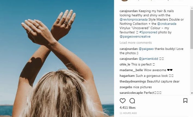Click the profile avatar at top

pyautogui.click(x=124, y=1)
